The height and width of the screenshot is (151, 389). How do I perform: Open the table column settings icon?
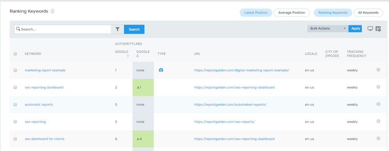pos(378,29)
